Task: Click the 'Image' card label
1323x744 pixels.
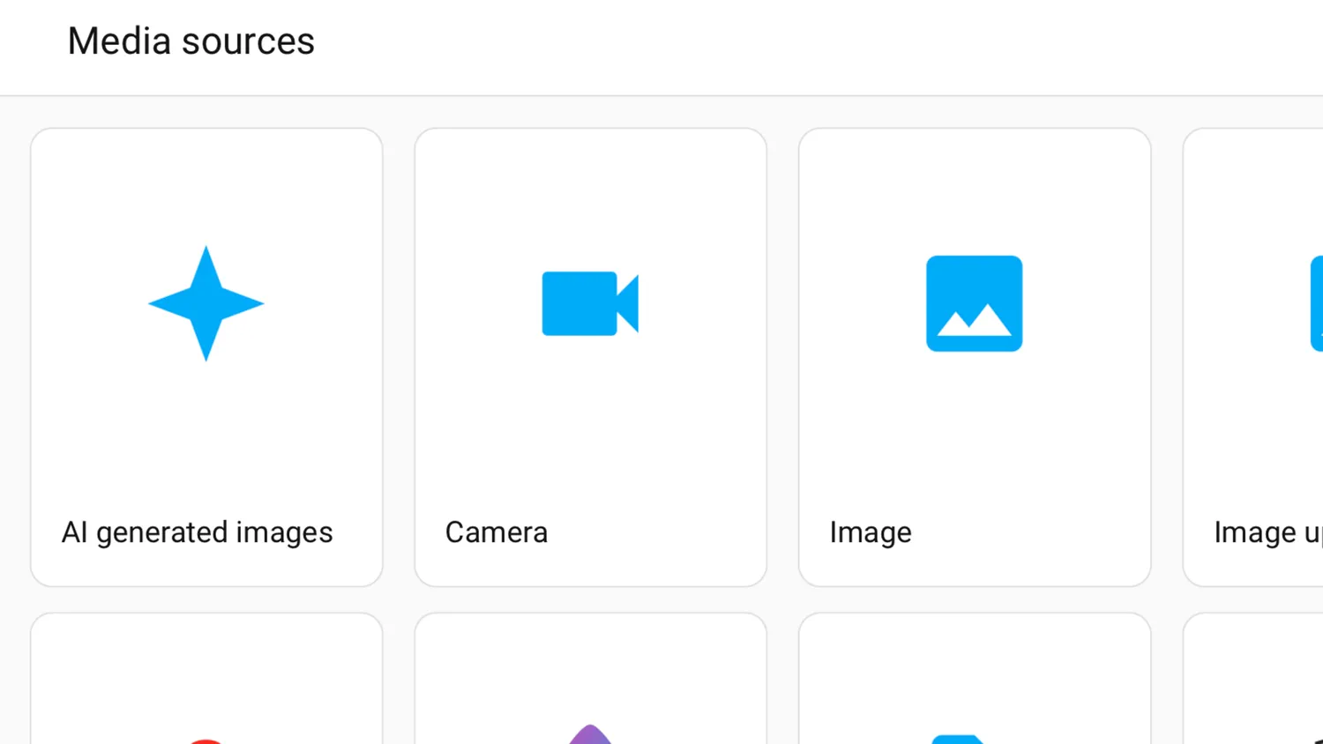Action: (871, 532)
